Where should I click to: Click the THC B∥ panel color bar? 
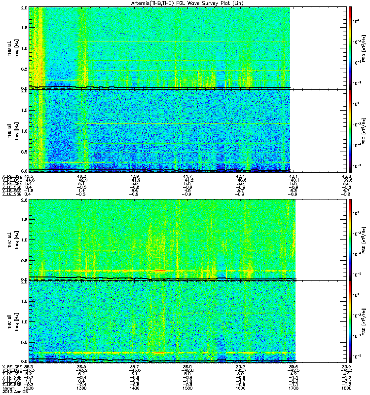tap(350, 322)
